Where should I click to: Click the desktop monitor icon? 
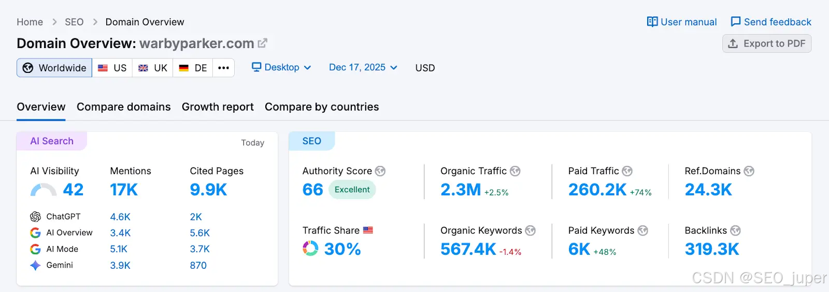[256, 67]
